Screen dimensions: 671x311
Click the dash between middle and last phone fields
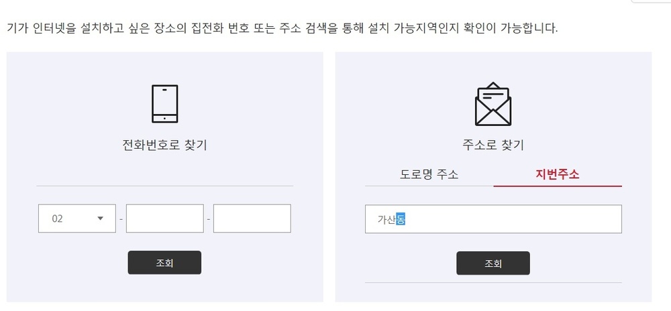[x=209, y=219]
